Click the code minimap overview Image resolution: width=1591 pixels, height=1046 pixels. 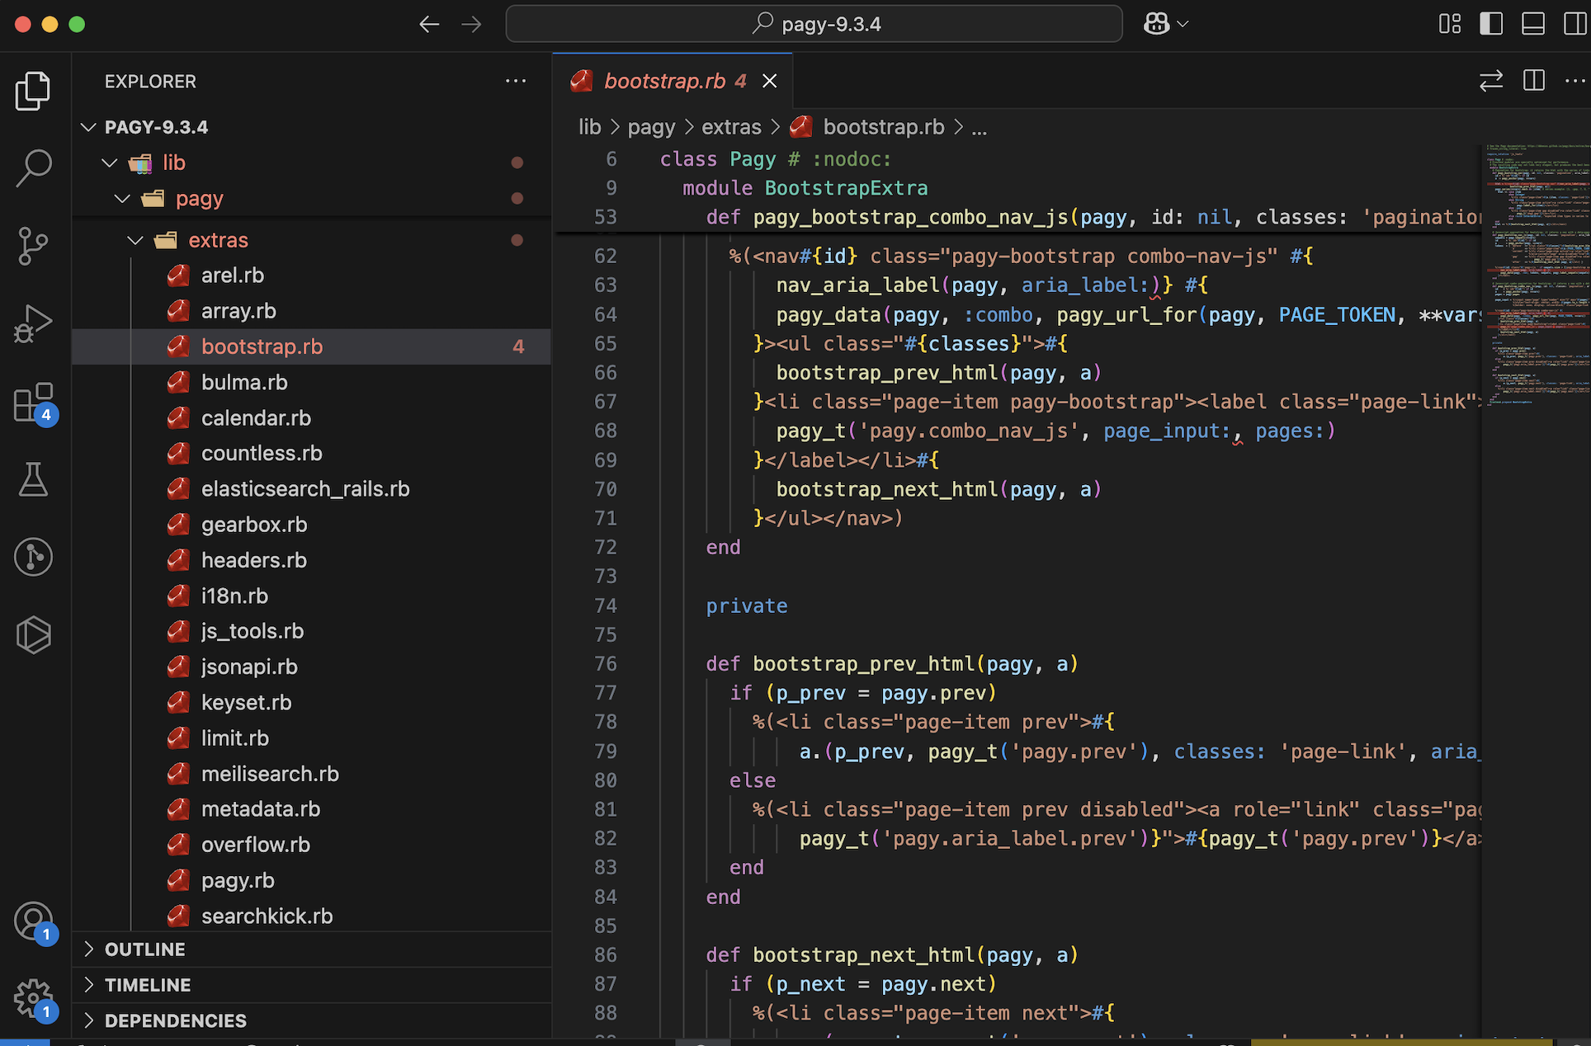click(x=1535, y=272)
